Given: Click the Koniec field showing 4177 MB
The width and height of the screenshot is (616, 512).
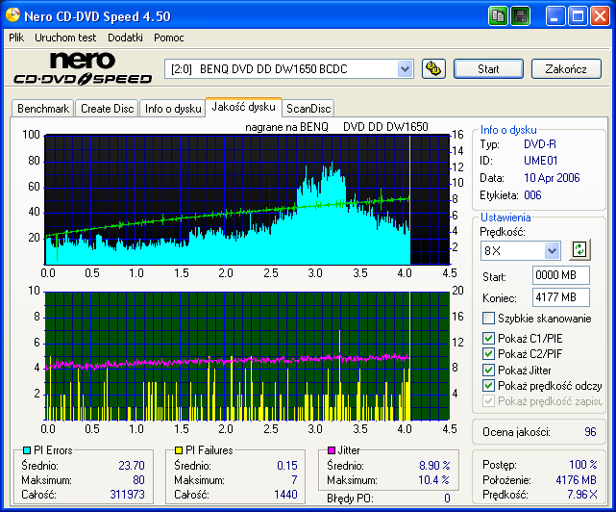Looking at the screenshot, I should tap(561, 297).
